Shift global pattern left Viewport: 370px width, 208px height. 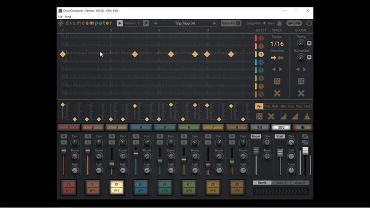coord(298,69)
